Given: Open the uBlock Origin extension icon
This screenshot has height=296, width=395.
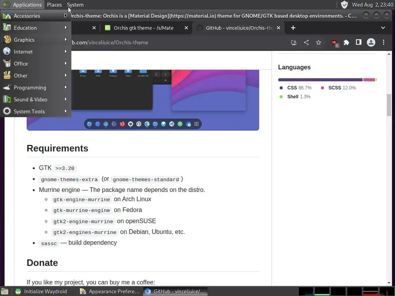Looking at the screenshot, I should [334, 43].
